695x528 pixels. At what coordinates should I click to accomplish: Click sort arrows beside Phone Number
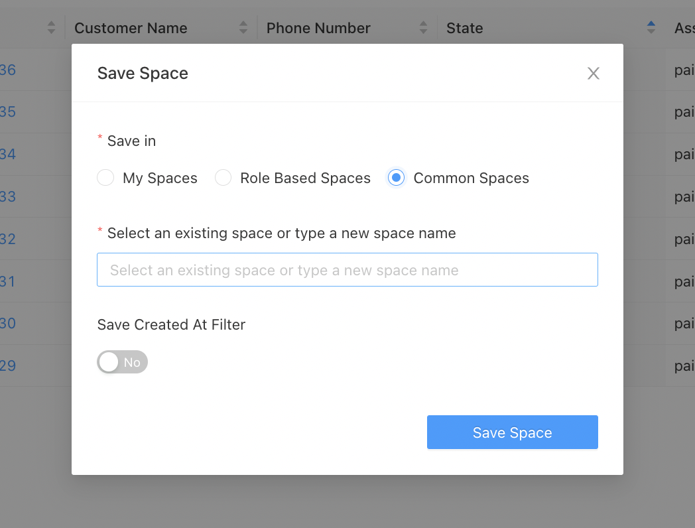[x=424, y=28]
